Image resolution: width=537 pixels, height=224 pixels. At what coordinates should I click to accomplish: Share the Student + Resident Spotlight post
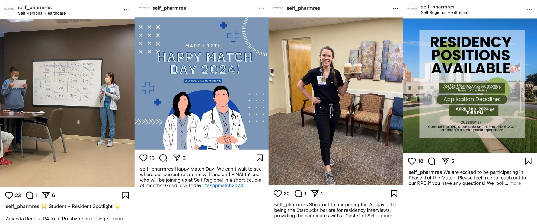[x=46, y=195]
